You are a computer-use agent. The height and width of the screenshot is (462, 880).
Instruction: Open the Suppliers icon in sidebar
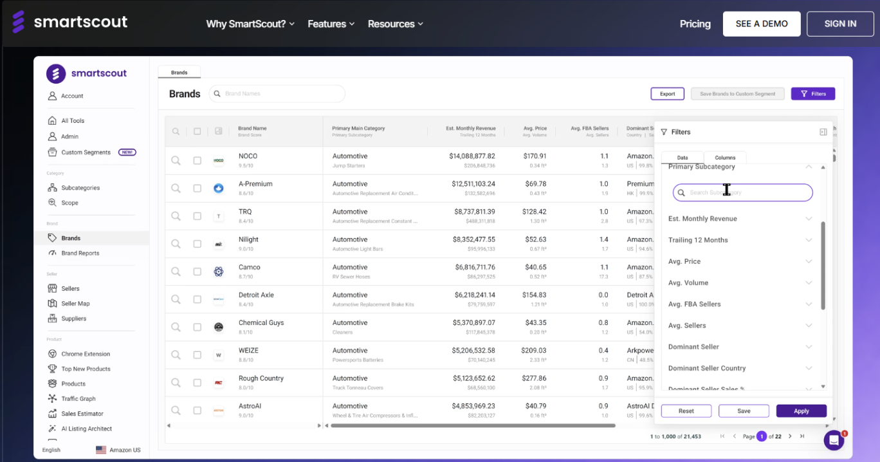click(x=53, y=319)
